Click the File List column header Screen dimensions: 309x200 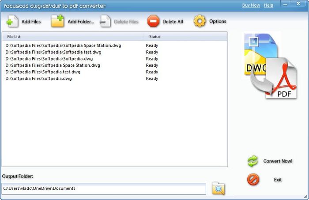[72, 37]
